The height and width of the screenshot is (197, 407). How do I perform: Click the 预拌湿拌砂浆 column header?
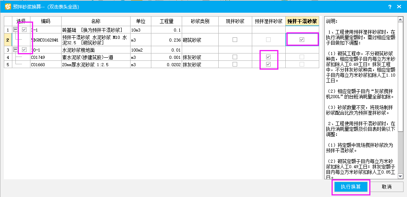(x=268, y=21)
